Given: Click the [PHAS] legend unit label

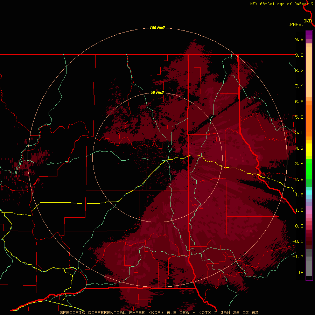Looking at the screenshot, I should coord(296,24).
